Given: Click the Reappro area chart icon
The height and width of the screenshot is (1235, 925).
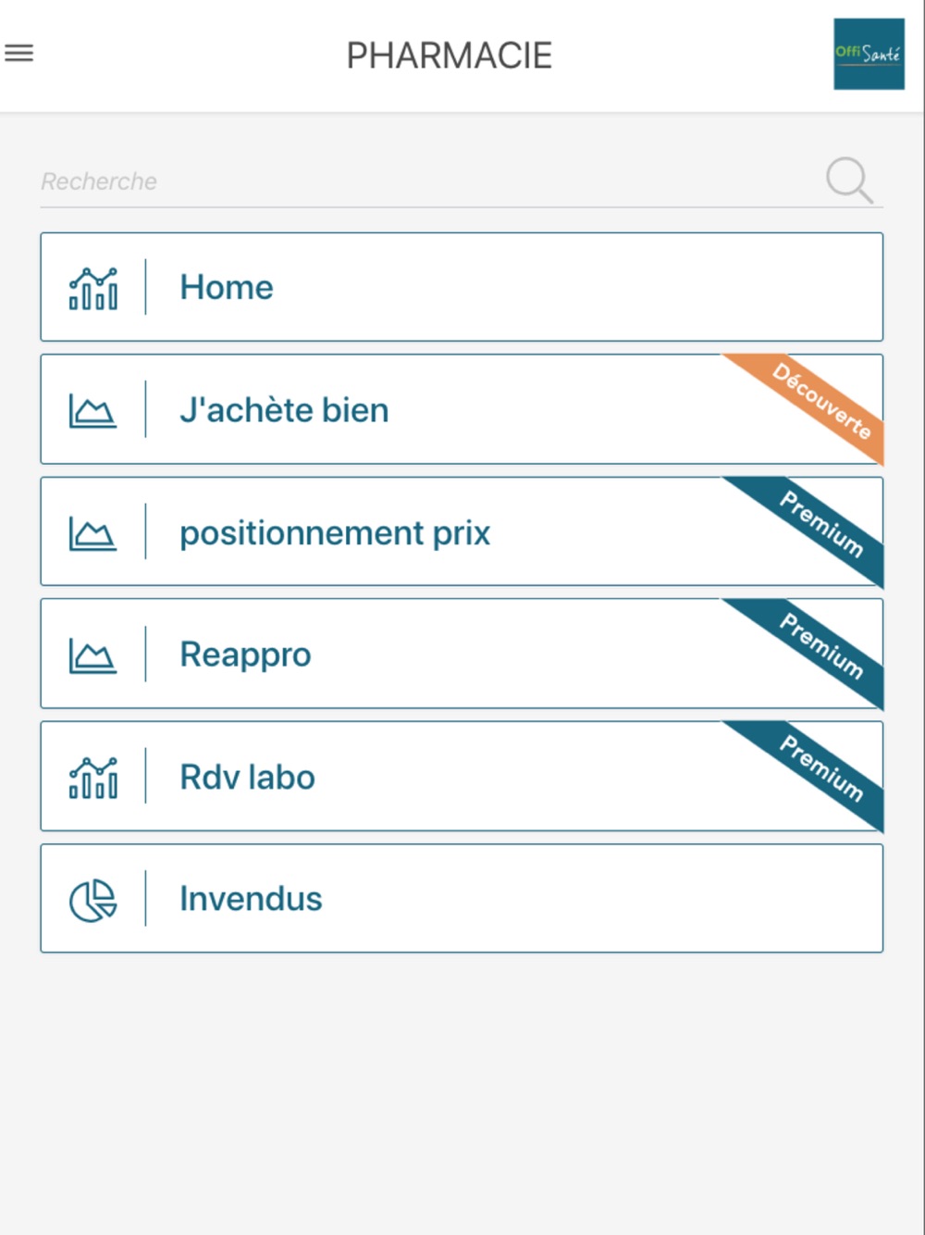Looking at the screenshot, I should pos(93,655).
